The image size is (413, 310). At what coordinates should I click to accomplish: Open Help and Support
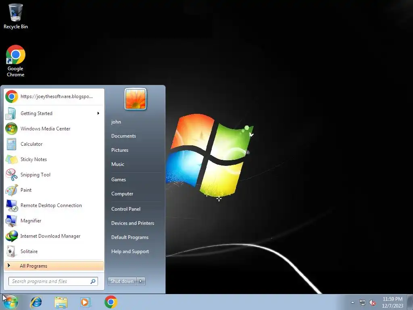click(130, 251)
